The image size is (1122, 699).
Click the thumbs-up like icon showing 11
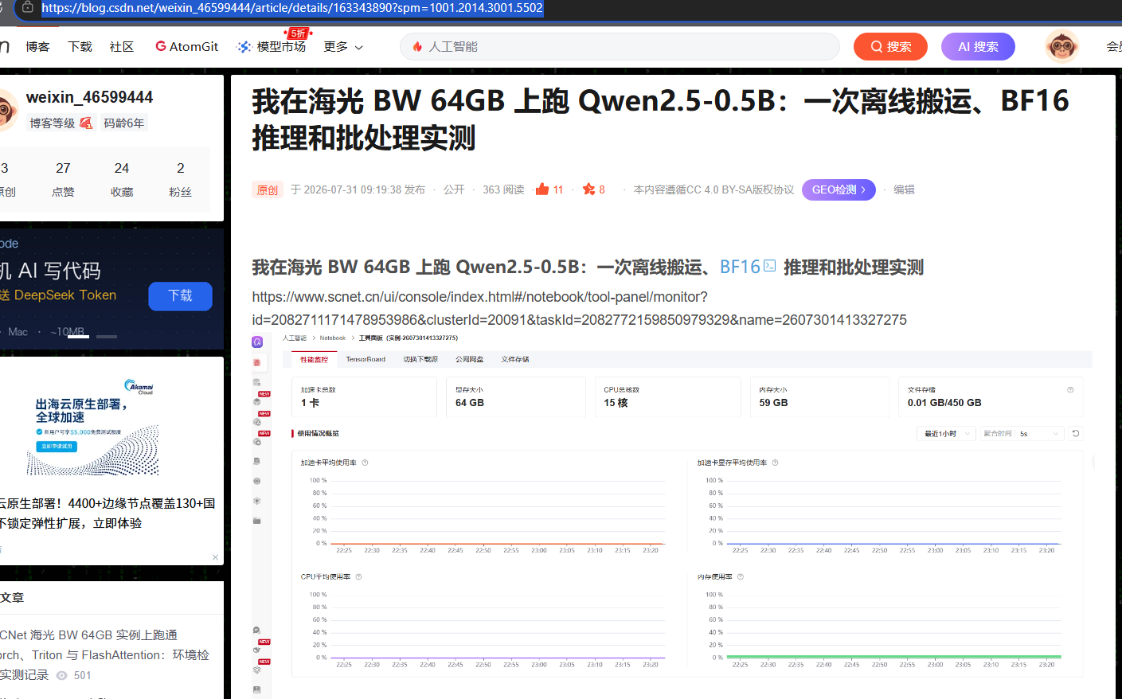[542, 189]
